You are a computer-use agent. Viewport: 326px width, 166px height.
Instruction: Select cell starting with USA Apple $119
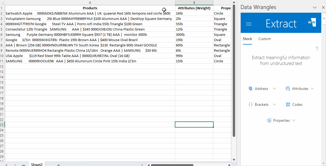pos(90,56)
